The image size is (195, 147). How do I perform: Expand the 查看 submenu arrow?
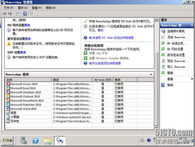click(192, 79)
